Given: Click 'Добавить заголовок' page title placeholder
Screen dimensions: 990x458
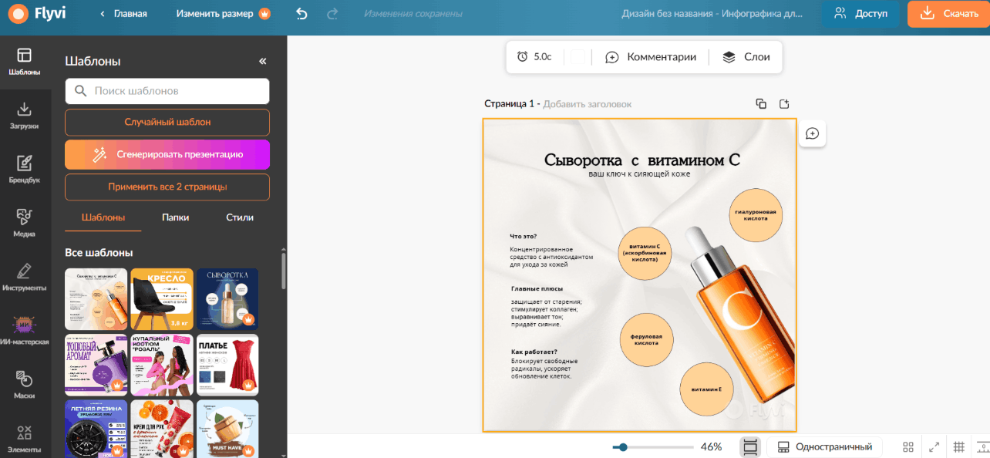Looking at the screenshot, I should point(587,104).
